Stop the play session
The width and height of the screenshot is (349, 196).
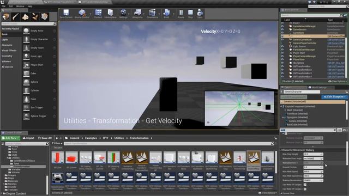(190, 14)
